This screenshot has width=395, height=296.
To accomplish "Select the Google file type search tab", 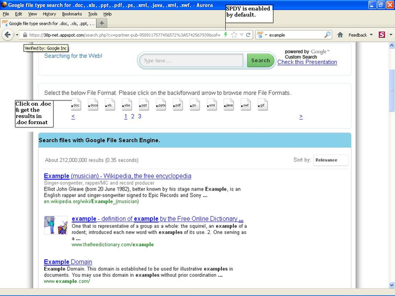I will [48, 24].
